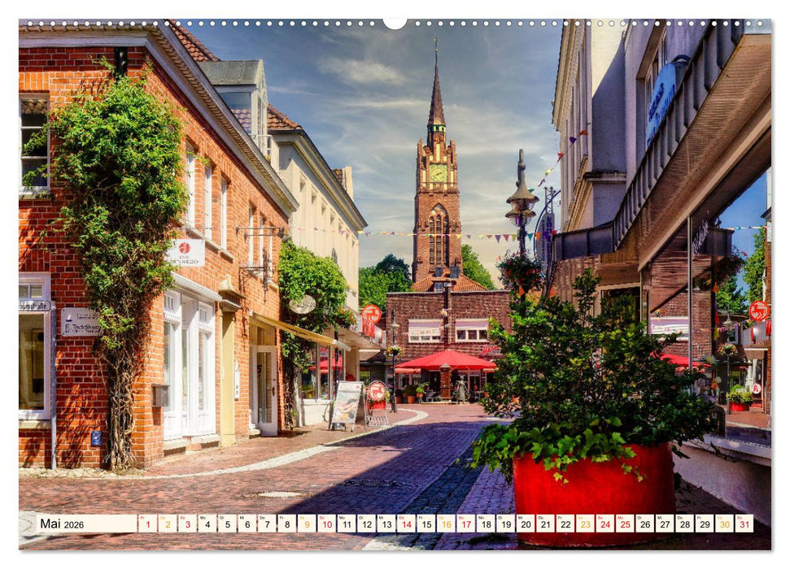790x569 pixels.
Task: Click the Fr weekday label over date 22
Action: pos(562,516)
